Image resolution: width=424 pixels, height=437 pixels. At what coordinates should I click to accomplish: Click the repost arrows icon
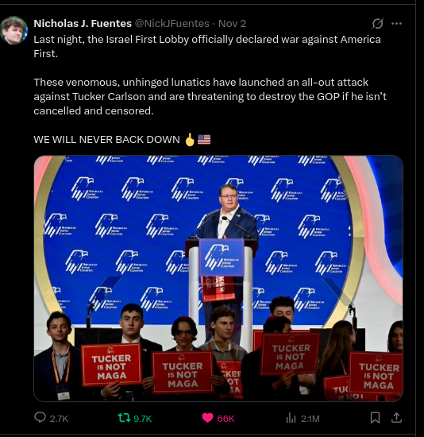(x=124, y=417)
